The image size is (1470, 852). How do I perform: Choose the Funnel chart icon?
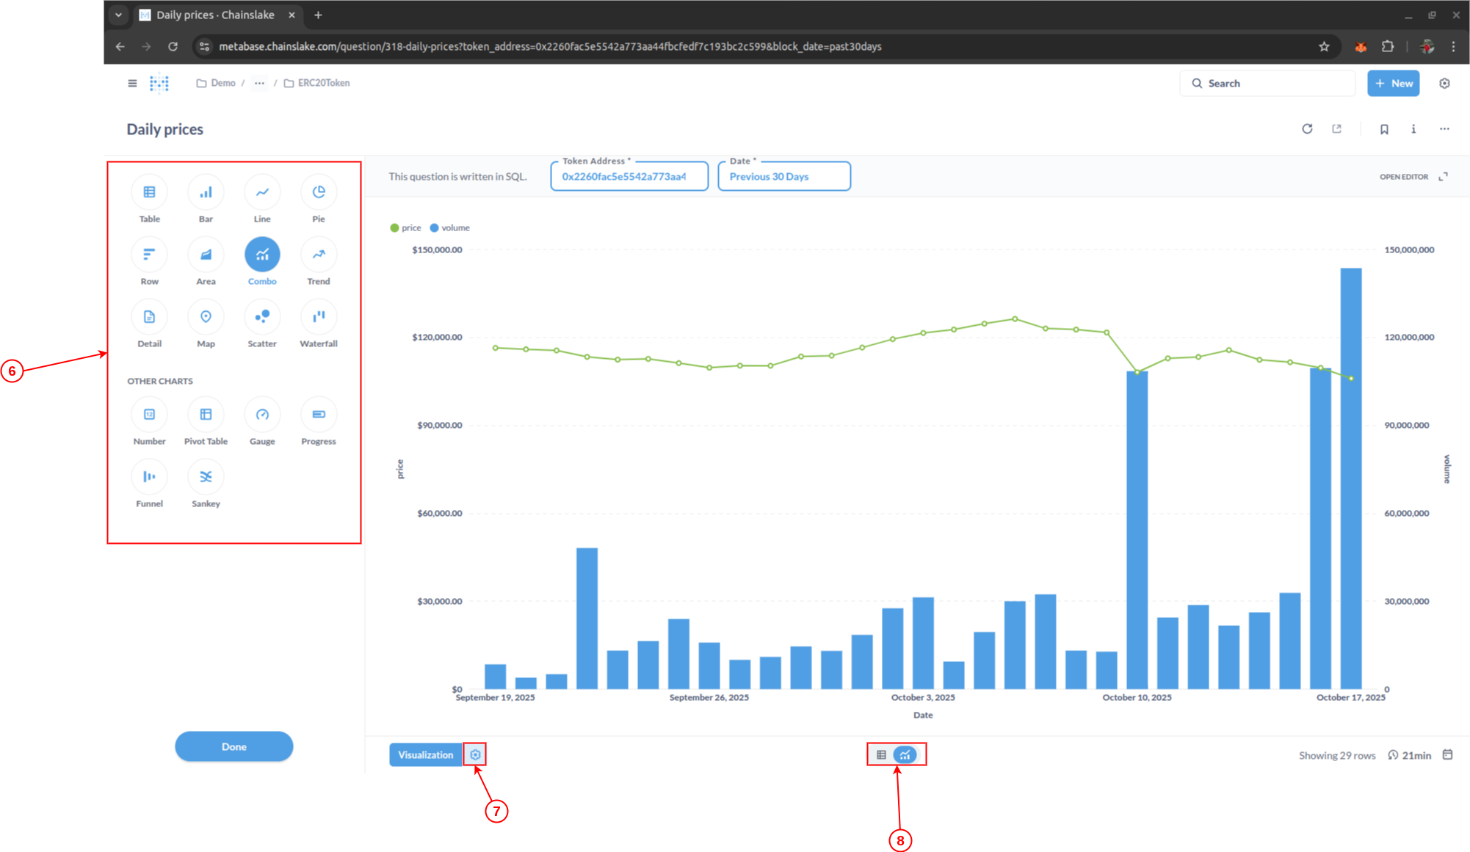(149, 477)
